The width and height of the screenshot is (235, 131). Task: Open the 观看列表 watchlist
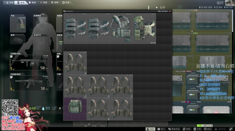tap(220, 129)
